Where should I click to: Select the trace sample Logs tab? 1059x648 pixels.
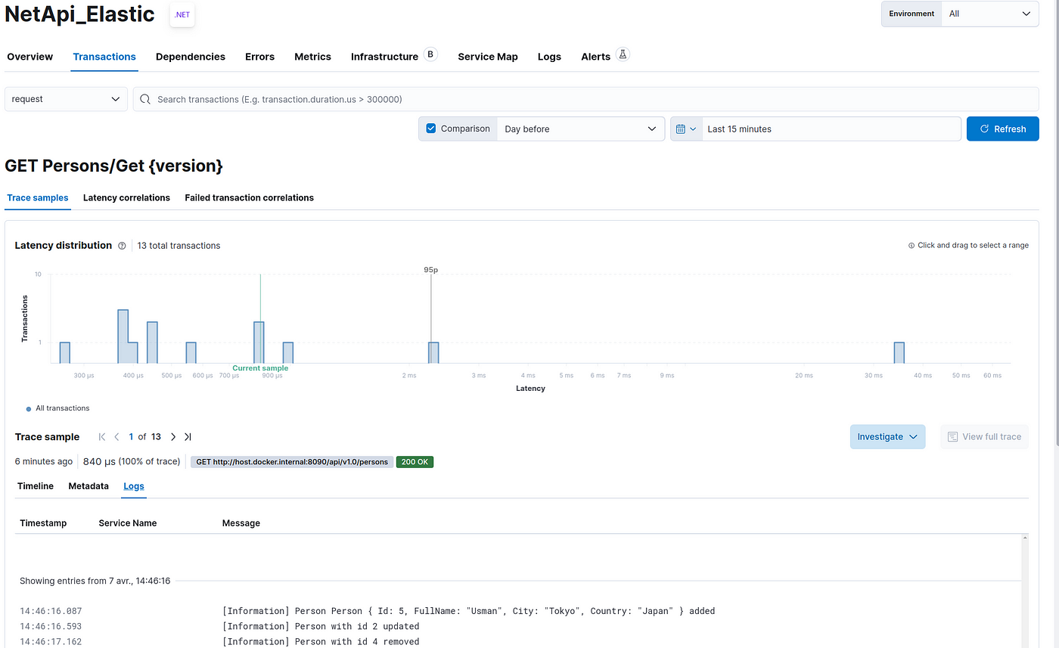tap(134, 486)
